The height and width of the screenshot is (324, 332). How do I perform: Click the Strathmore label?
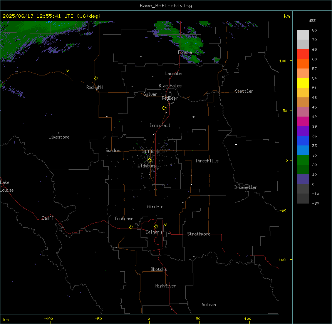(x=199, y=234)
